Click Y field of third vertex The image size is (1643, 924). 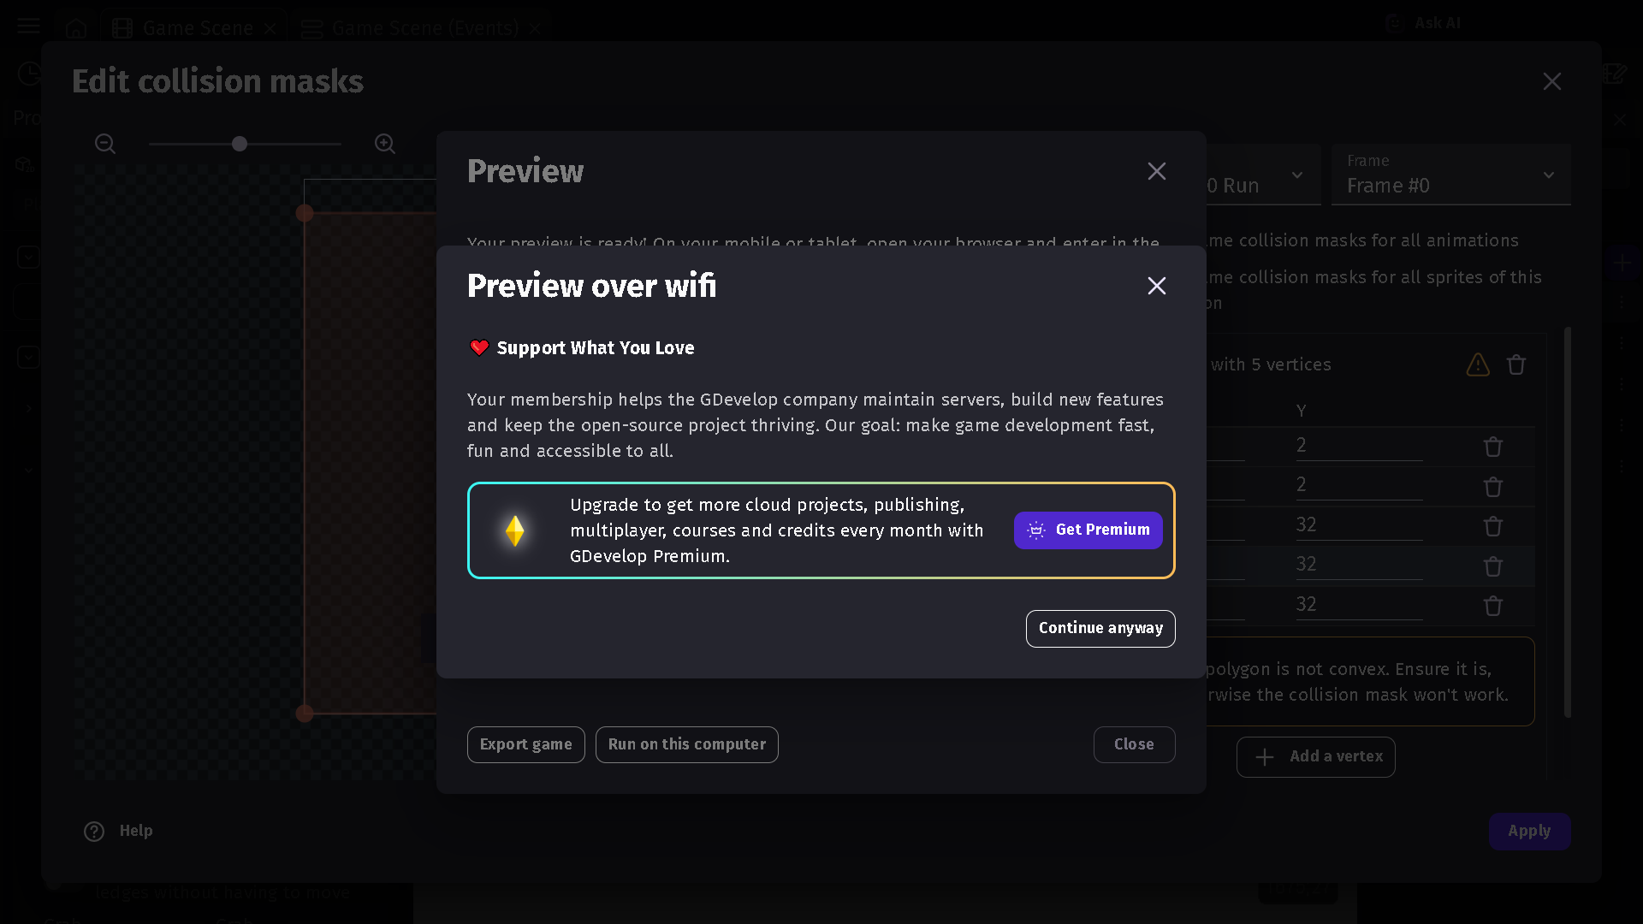tap(1359, 525)
